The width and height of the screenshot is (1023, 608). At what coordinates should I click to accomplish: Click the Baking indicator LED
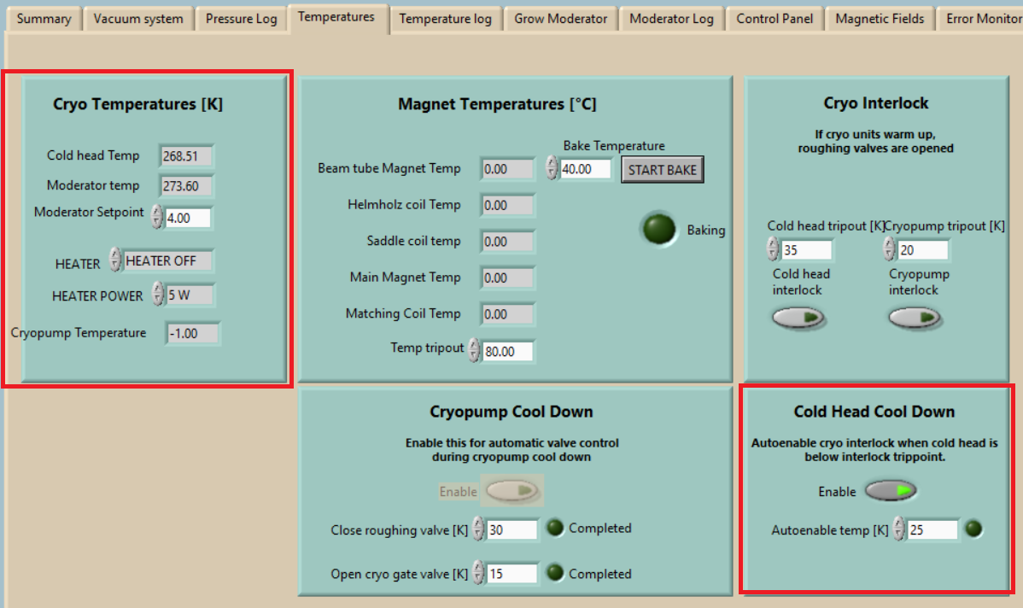[659, 229]
